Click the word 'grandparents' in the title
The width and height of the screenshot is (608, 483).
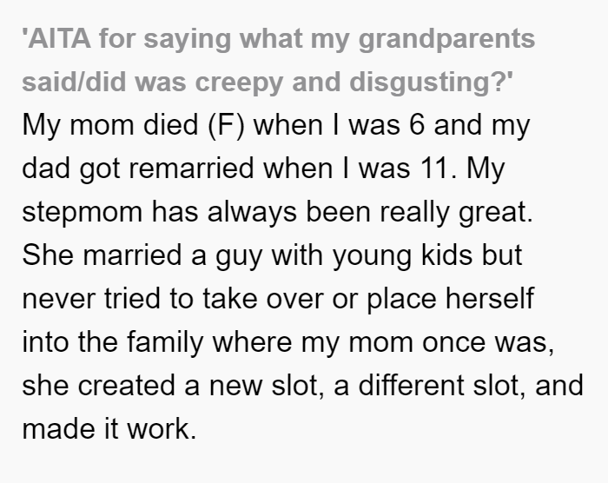pyautogui.click(x=446, y=40)
